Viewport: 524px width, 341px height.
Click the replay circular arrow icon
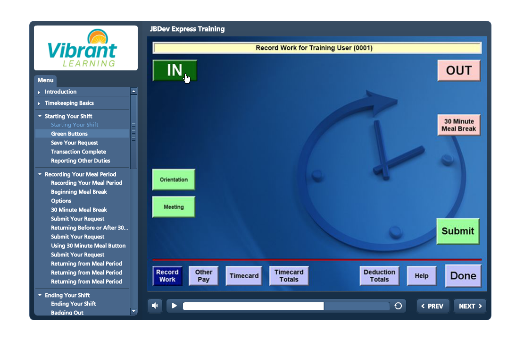(398, 306)
